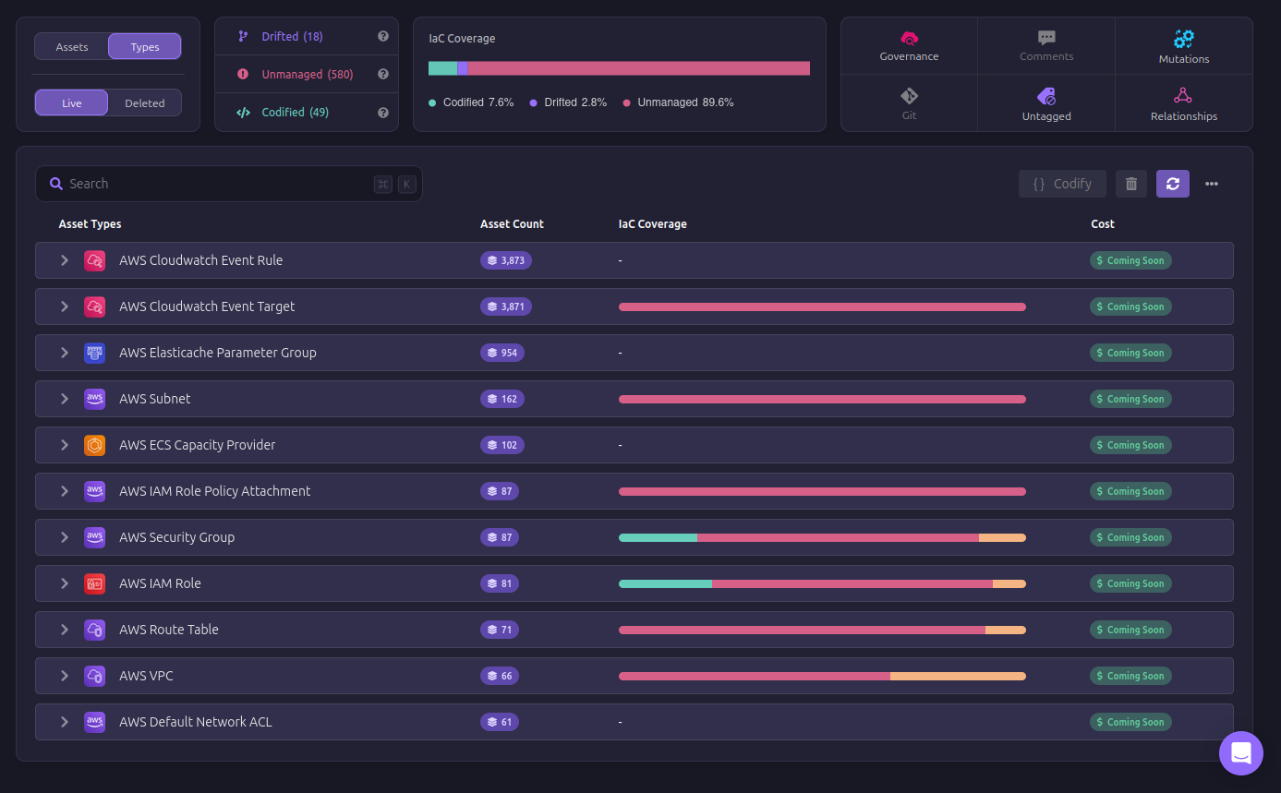
Task: Open the Governance panel icon
Action: [909, 38]
